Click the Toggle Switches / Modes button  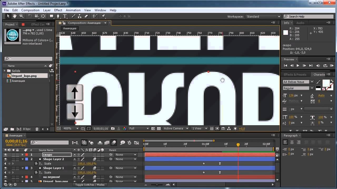(90, 185)
